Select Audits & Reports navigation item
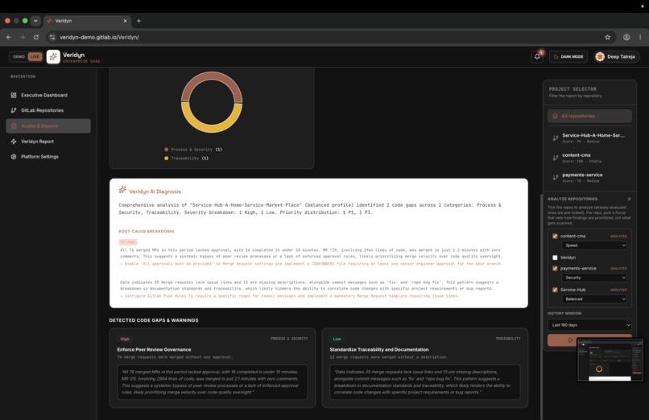The image size is (649, 420). [x=48, y=126]
